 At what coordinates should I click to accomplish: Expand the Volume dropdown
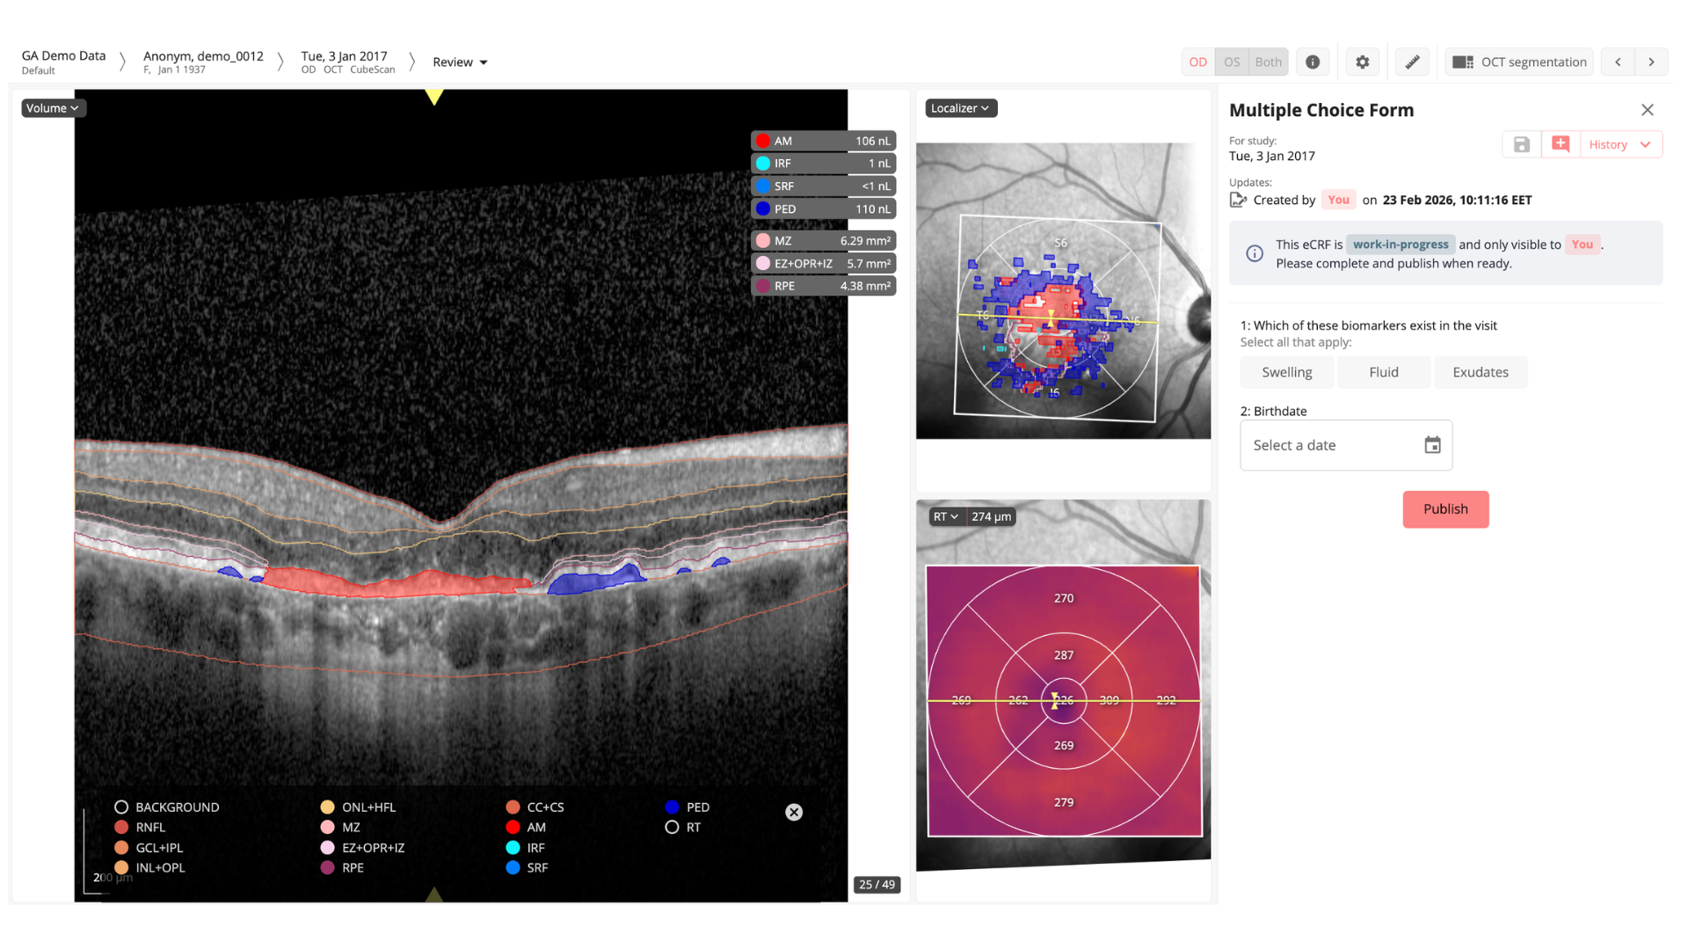[53, 108]
